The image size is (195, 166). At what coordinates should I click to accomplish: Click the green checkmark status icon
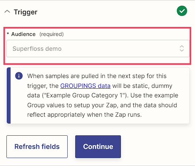pos(182,11)
